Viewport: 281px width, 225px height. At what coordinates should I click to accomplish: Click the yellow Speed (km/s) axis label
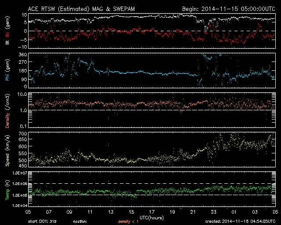click(x=7, y=149)
